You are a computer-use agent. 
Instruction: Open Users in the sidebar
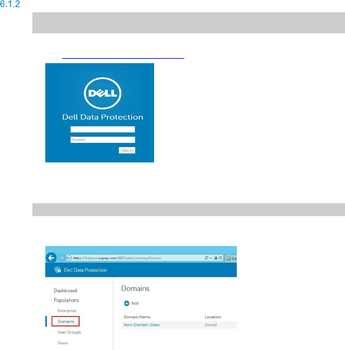pos(63,343)
